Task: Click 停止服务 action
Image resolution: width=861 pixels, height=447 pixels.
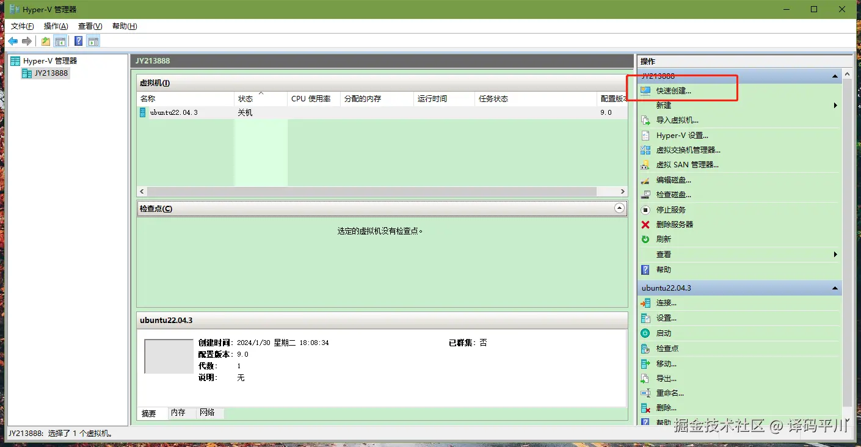Action: 671,209
